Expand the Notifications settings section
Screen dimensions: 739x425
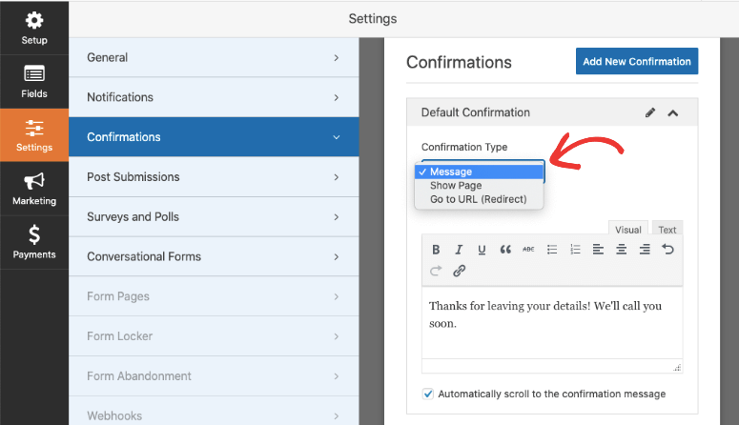[214, 97]
